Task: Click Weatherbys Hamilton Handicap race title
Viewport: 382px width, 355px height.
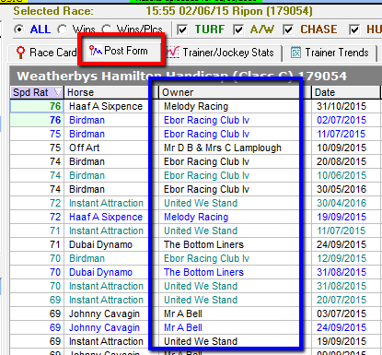Action: coord(181,76)
